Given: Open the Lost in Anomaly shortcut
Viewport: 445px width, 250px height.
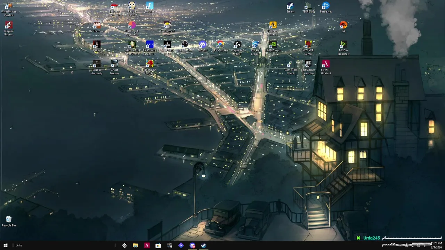Looking at the screenshot, I should click(x=97, y=67).
